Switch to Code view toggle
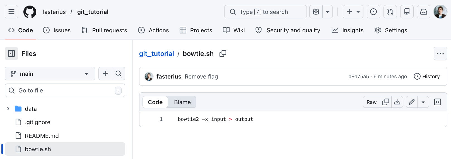This screenshot has width=451, height=159. [x=155, y=102]
